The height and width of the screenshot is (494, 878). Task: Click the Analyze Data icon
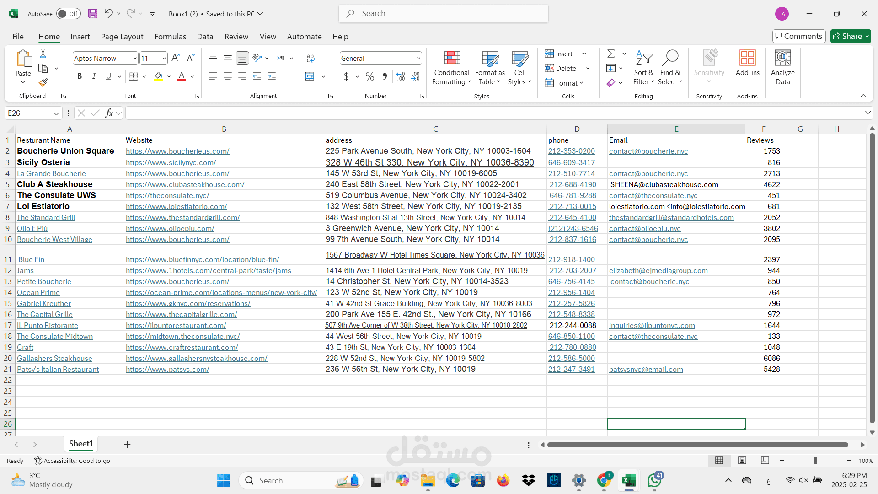[782, 68]
